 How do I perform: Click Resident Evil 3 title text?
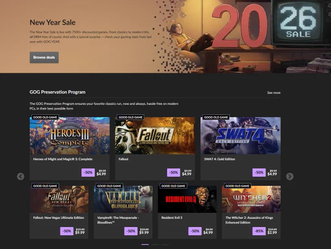tap(172, 218)
